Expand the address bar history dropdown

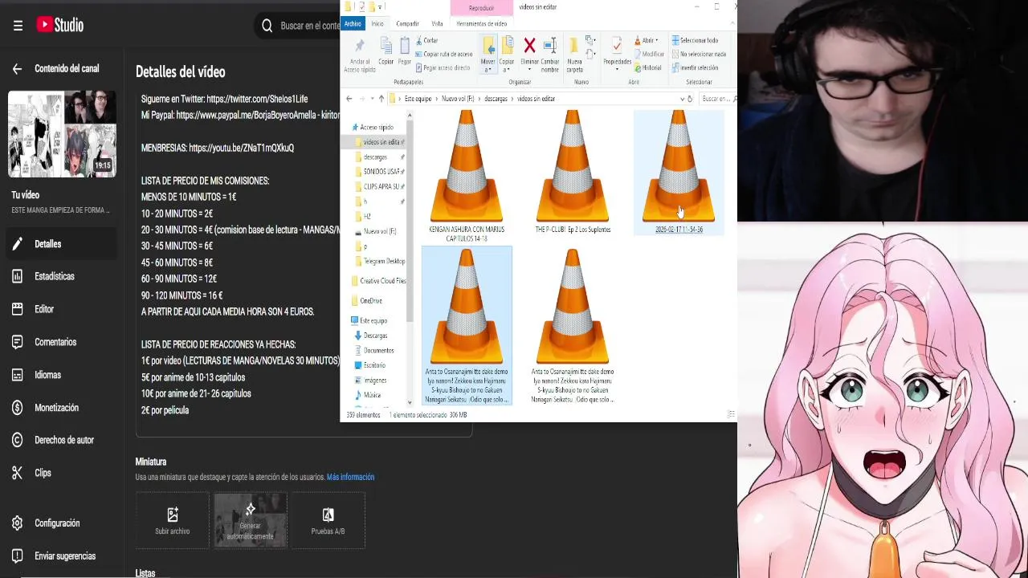tap(682, 99)
